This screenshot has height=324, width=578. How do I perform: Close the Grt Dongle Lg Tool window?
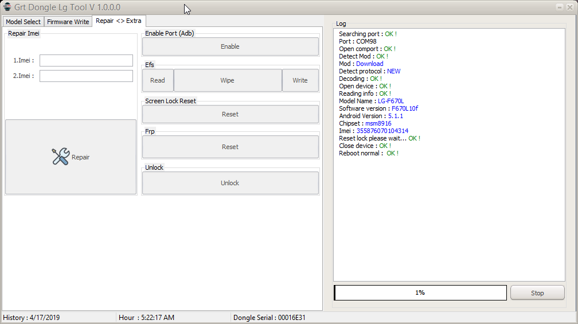click(569, 7)
